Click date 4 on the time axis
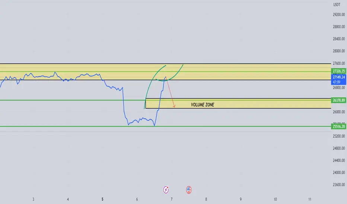Viewport: 347px width, 204px height. (x=68, y=200)
